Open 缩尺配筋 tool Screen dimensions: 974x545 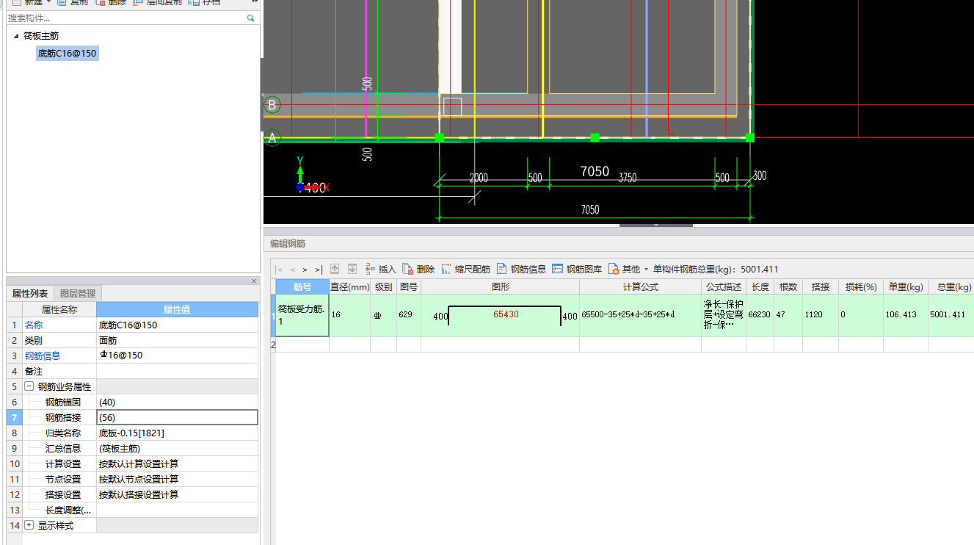(x=465, y=269)
